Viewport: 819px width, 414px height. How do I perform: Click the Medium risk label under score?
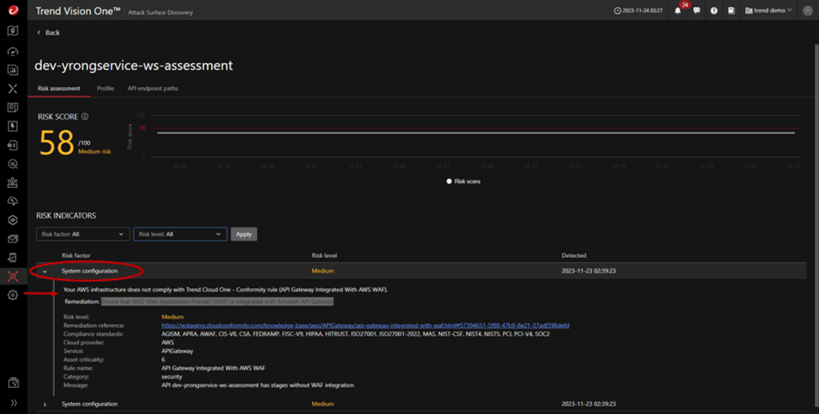[x=95, y=151]
